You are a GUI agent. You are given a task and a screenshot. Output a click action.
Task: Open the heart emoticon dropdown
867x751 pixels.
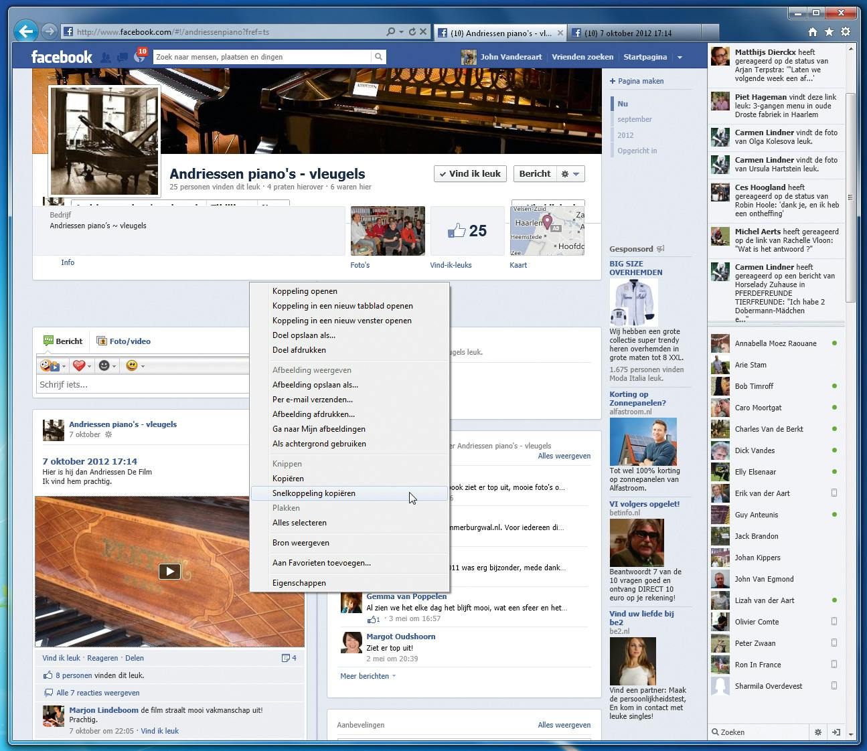pos(82,365)
